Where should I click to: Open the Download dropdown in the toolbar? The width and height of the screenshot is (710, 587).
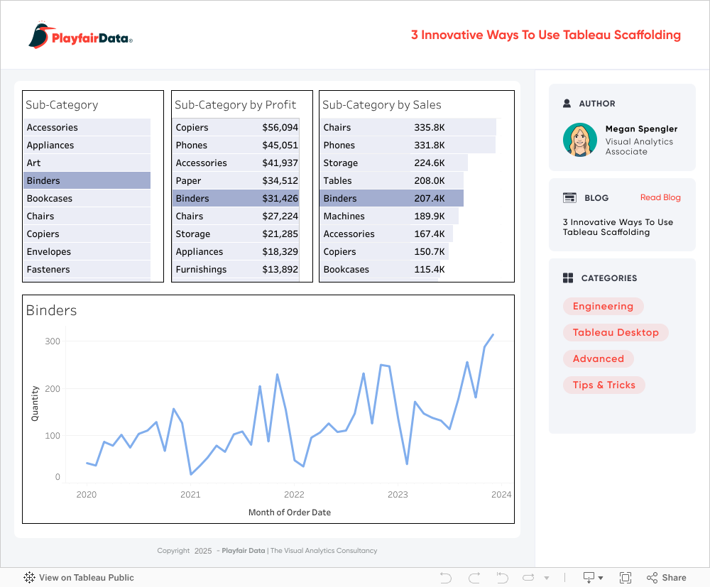tap(593, 578)
